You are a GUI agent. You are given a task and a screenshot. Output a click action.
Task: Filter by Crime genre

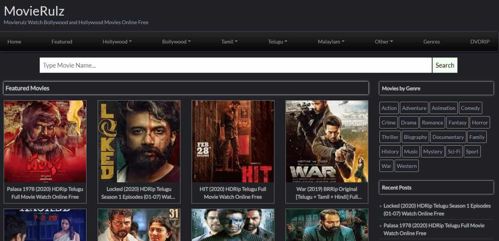388,123
